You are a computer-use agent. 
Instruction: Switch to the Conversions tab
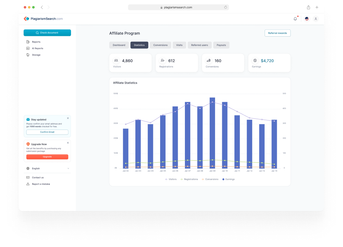[x=160, y=45]
